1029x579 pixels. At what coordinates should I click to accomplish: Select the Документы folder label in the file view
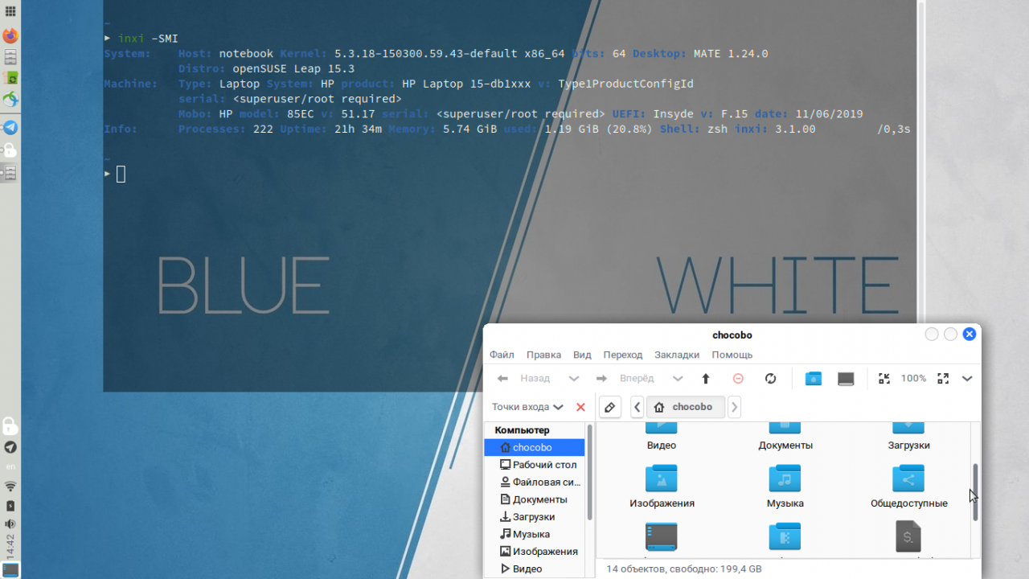click(785, 446)
